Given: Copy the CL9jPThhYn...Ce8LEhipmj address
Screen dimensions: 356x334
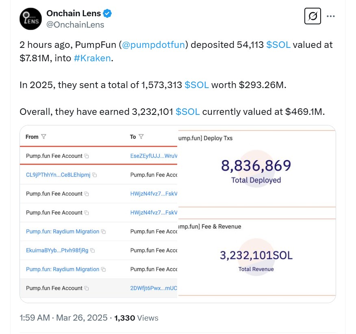Looking at the screenshot, I should click(x=94, y=175).
